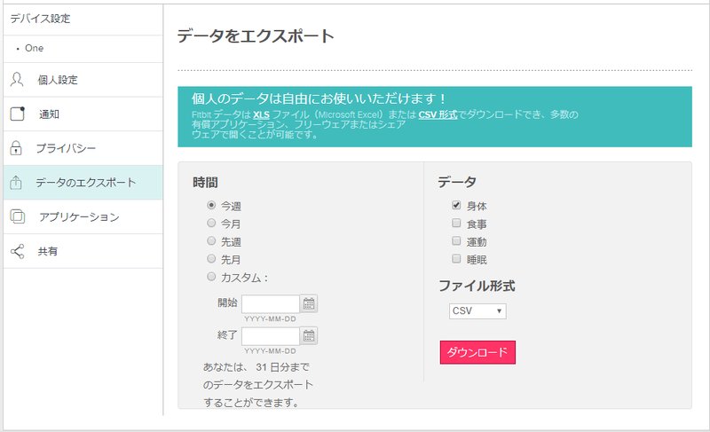Image resolution: width=710 pixels, height=432 pixels.
Task: Open the calendar picker for 開始 date
Action: pos(309,303)
